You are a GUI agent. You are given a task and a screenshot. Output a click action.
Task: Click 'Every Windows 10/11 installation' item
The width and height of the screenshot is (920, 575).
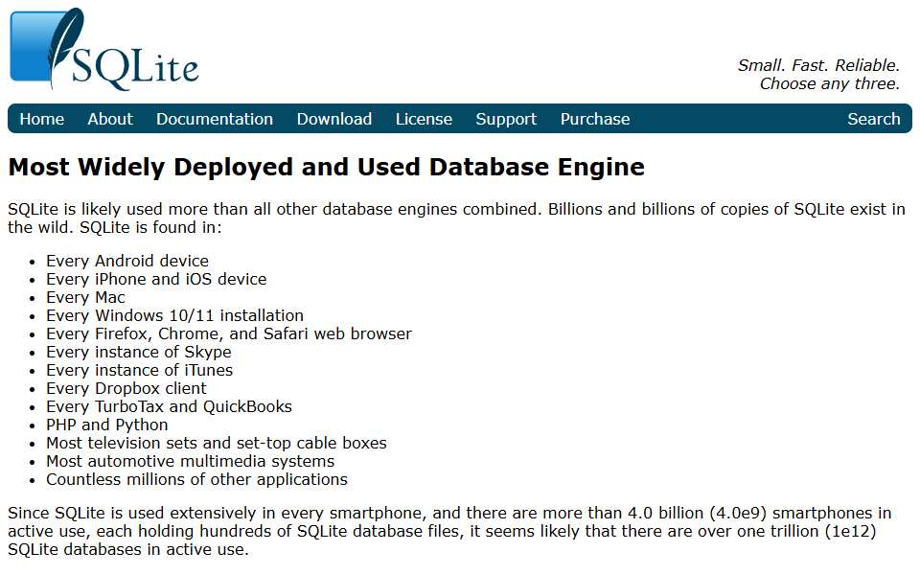point(174,315)
